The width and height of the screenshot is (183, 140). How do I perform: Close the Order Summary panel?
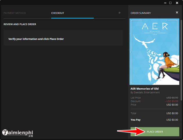coord(177,12)
